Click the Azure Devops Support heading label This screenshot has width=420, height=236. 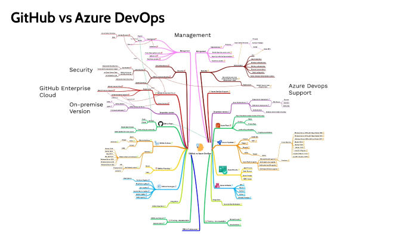(308, 89)
